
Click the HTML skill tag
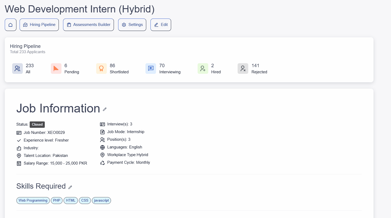pyautogui.click(x=71, y=201)
